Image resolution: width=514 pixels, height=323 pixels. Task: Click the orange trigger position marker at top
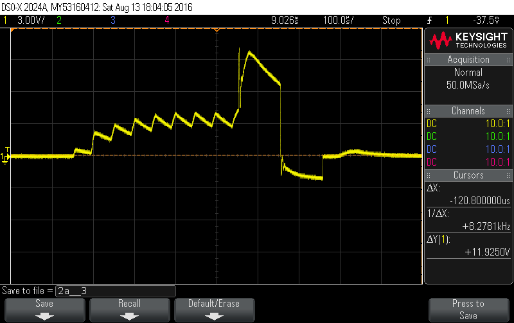[x=217, y=30]
